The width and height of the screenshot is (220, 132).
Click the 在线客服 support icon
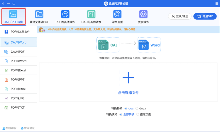4,128
